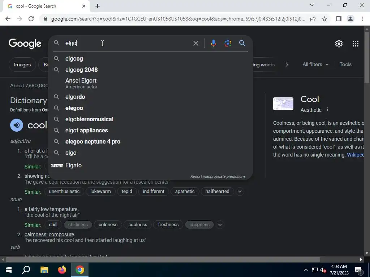Open muted volume icon in tray
Viewport: 370px width, 277px height.
coord(323,270)
